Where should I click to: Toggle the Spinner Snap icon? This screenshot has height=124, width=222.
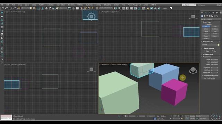93,8
